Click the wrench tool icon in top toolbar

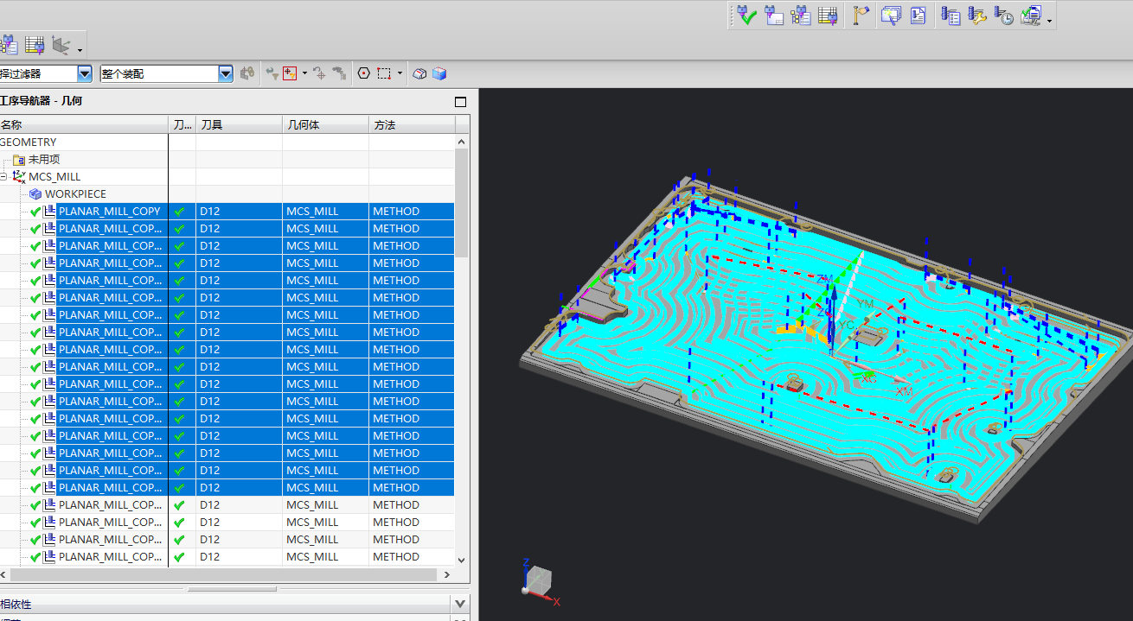[x=976, y=16]
